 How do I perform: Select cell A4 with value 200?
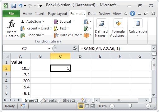coord(20,81)
